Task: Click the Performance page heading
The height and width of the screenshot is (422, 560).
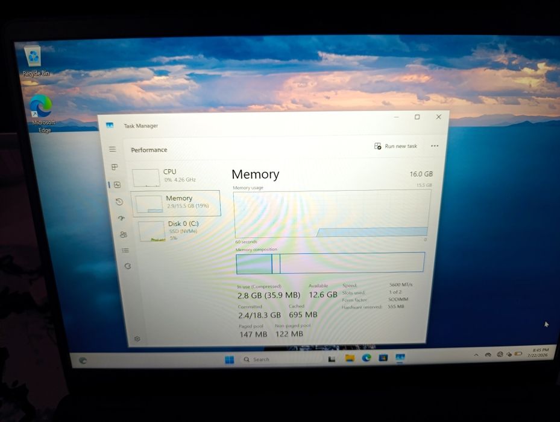Action: pyautogui.click(x=149, y=150)
